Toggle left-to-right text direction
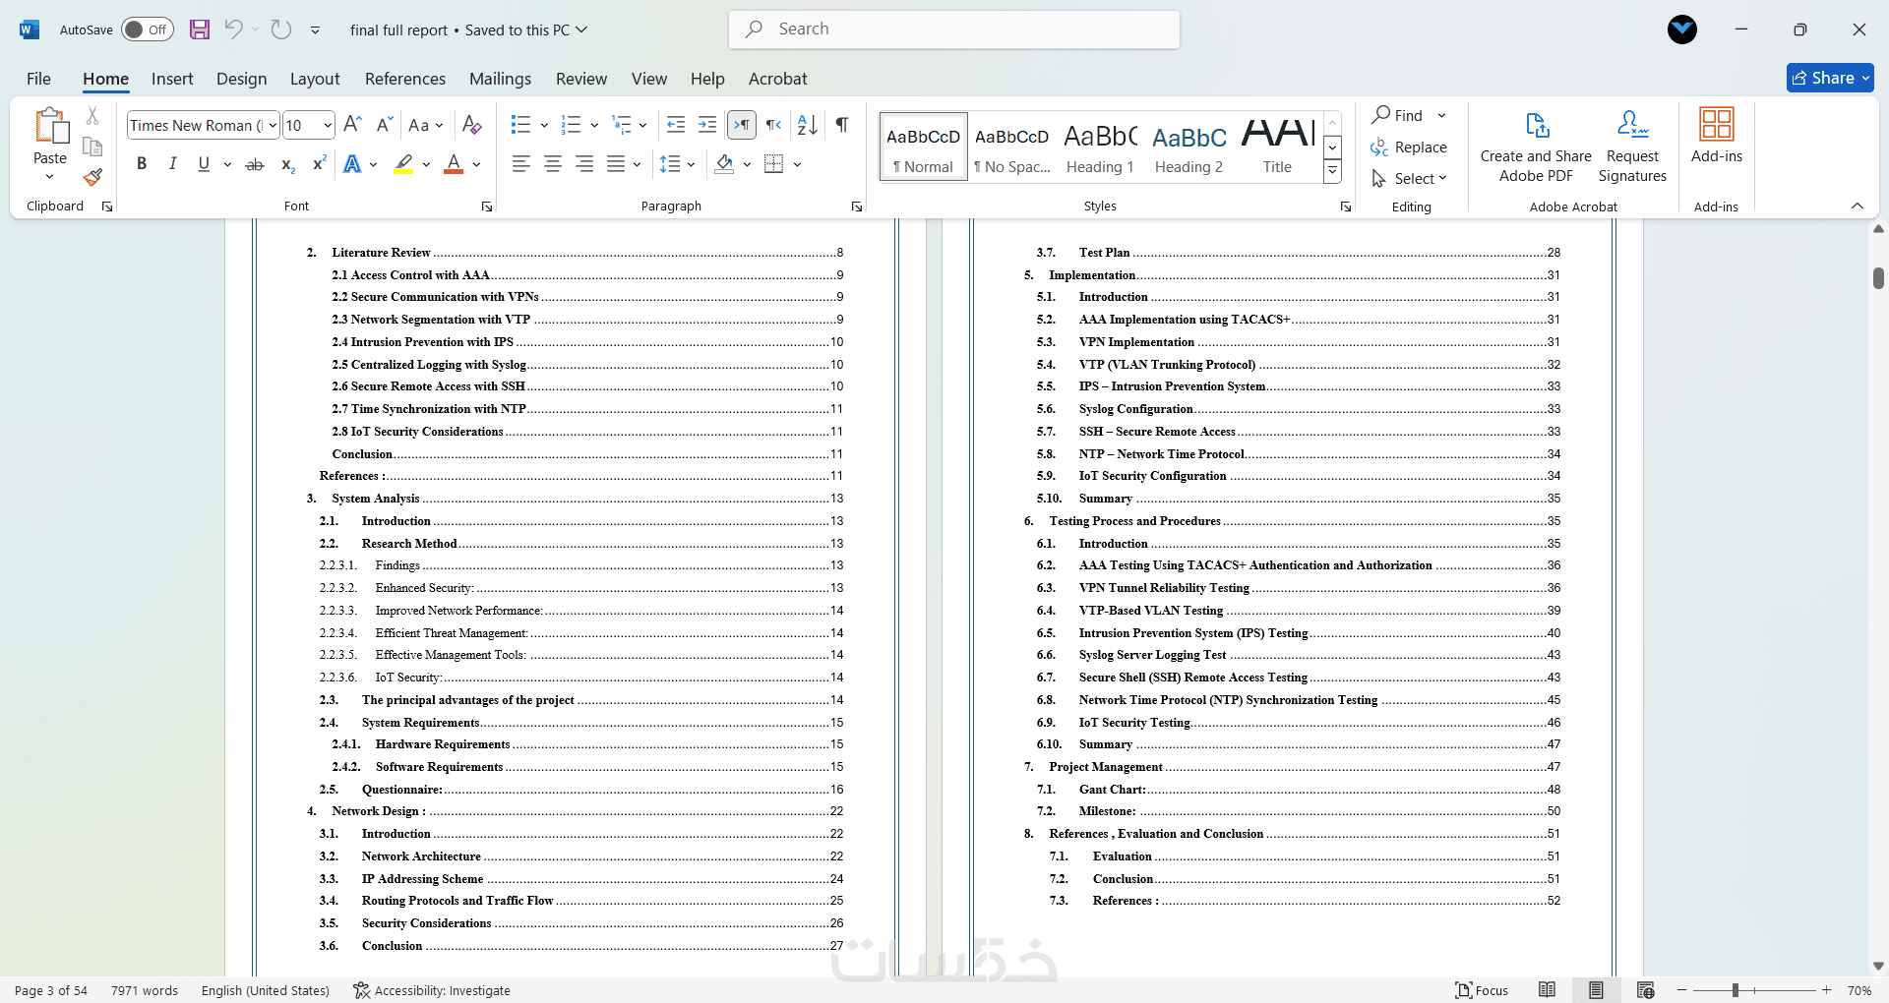 (742, 125)
